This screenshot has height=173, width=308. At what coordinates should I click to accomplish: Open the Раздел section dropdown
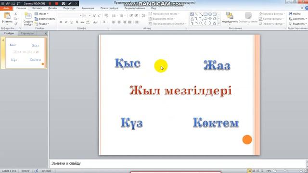(x=42, y=24)
